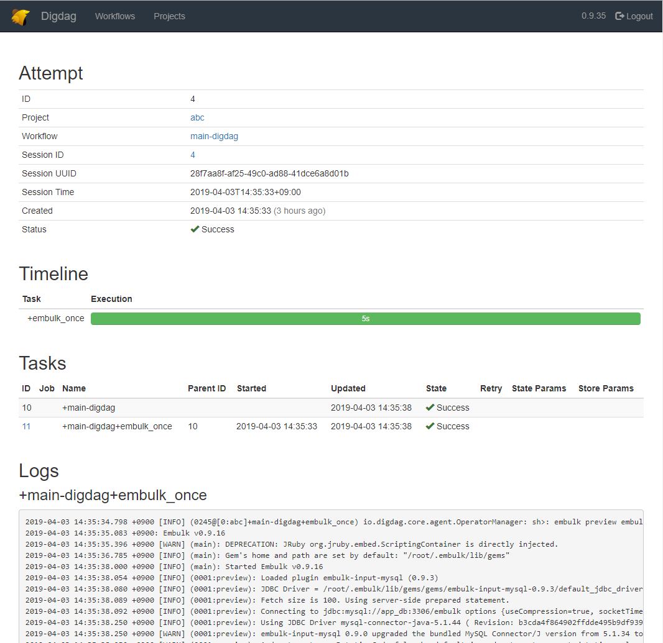The height and width of the screenshot is (643, 663).
Task: Open Session ID 4 link
Action: 193,155
